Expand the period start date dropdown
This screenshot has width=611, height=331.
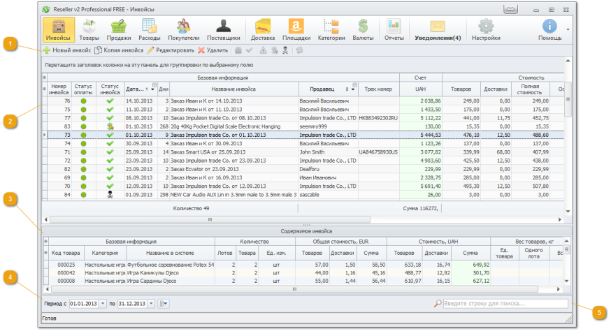103,304
